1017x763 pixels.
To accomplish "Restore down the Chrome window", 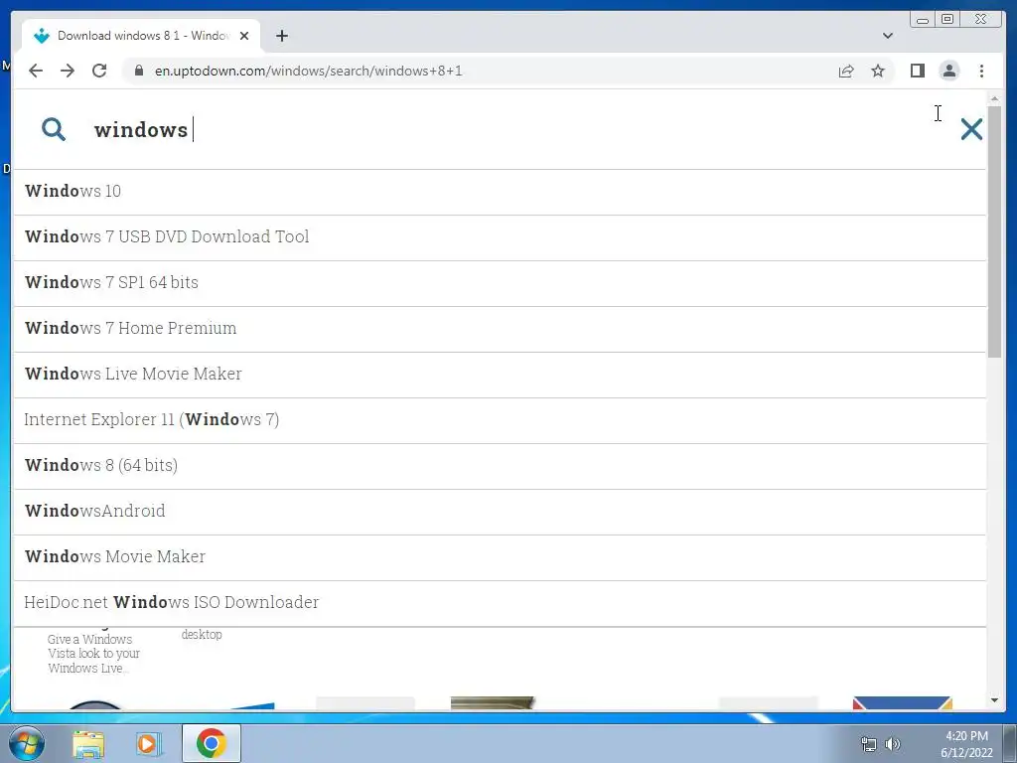I will tap(946, 20).
